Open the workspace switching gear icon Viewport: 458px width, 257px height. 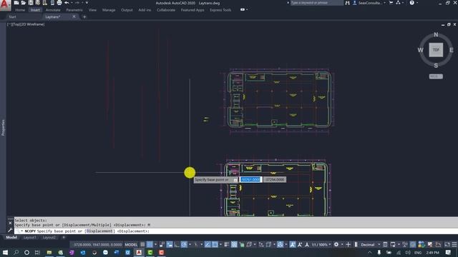coord(336,244)
